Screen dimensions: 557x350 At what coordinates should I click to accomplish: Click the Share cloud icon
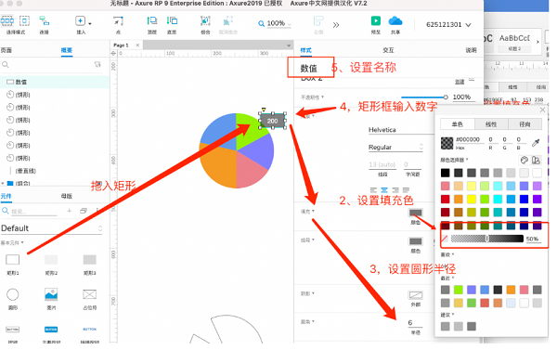[x=395, y=20]
